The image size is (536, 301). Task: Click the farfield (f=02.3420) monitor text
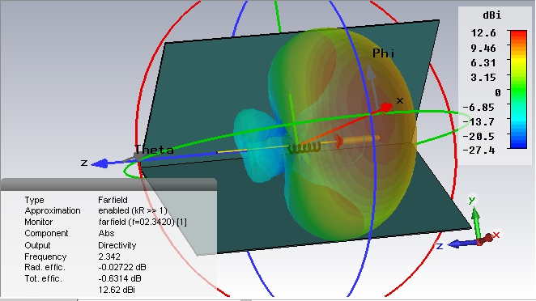coord(143,222)
